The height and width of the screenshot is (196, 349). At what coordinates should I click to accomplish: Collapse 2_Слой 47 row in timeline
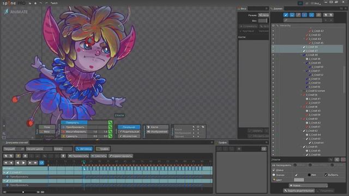(4, 173)
